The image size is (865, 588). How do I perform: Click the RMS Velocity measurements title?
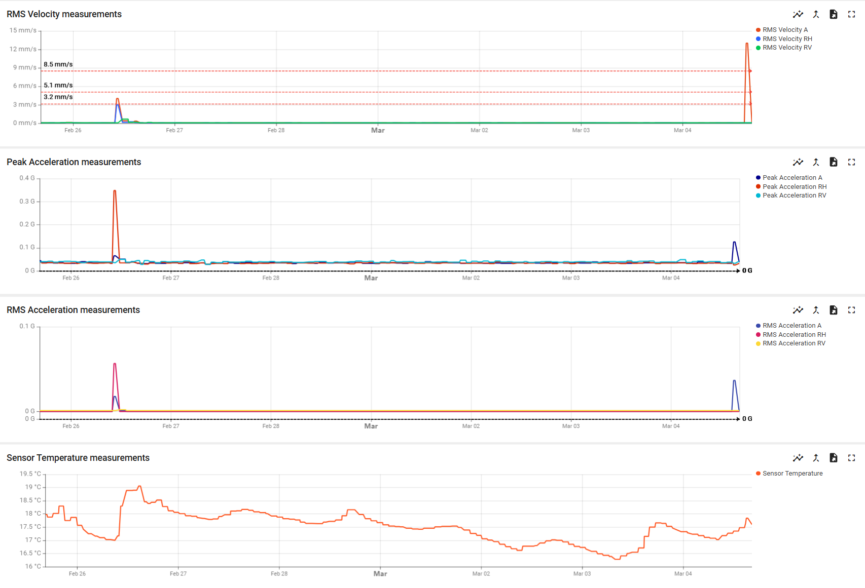[x=64, y=14]
